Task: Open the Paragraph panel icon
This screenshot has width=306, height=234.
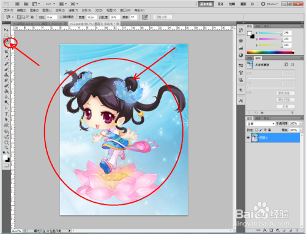Action: click(x=241, y=90)
